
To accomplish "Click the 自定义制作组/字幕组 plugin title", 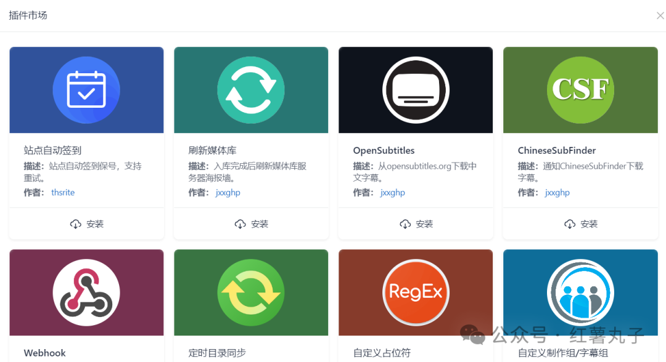I will click(x=563, y=353).
